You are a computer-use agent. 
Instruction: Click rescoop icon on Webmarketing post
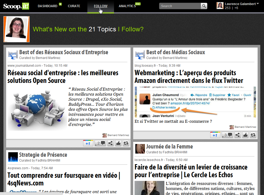pyautogui.click(x=253, y=135)
